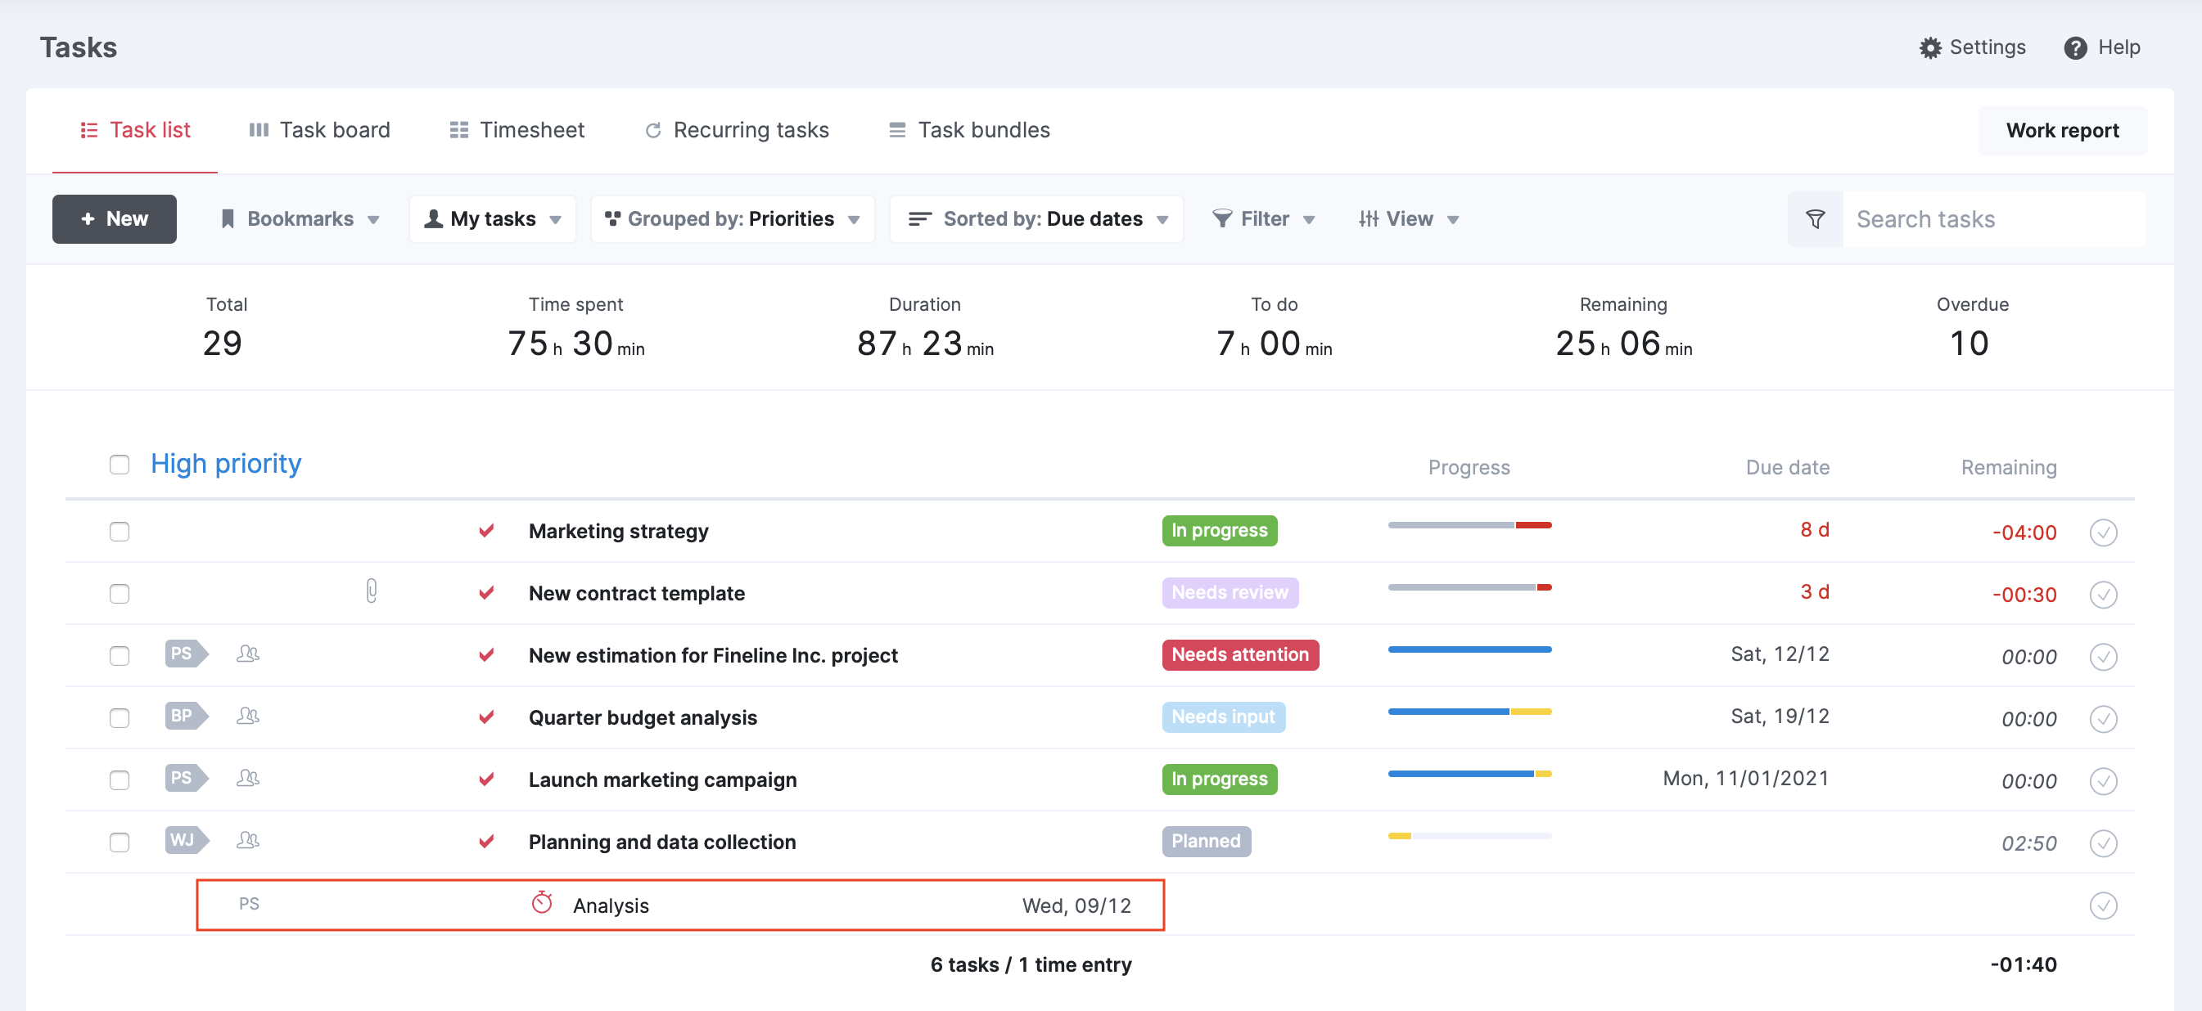This screenshot has width=2202, height=1011.
Task: Click the priority check mark on Marketing strategy
Action: pos(486,530)
